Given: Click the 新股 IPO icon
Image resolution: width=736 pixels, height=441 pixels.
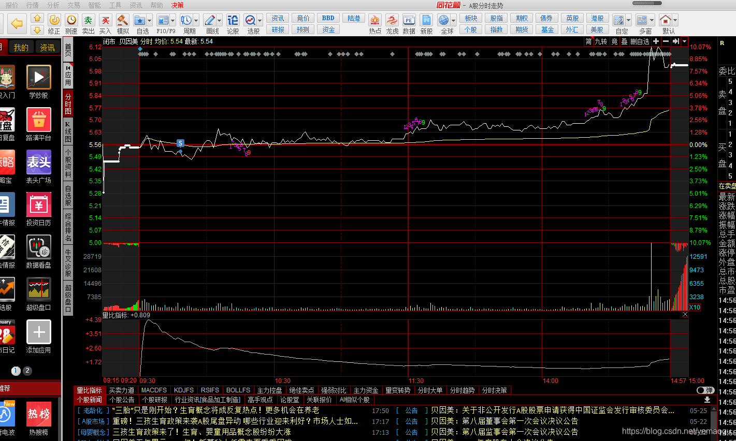Looking at the screenshot, I should (x=426, y=20).
